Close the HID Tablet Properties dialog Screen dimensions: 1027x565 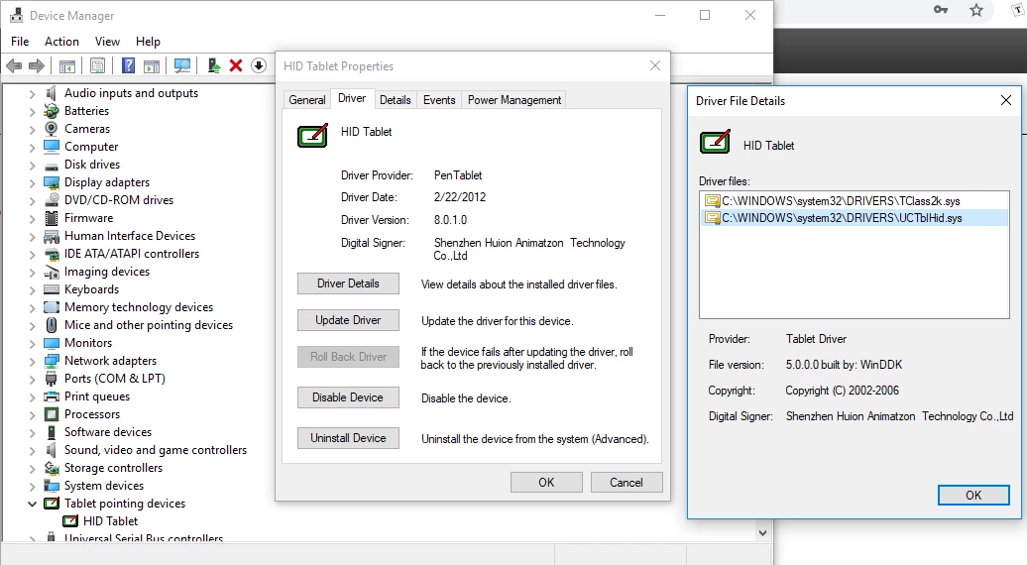(x=655, y=65)
